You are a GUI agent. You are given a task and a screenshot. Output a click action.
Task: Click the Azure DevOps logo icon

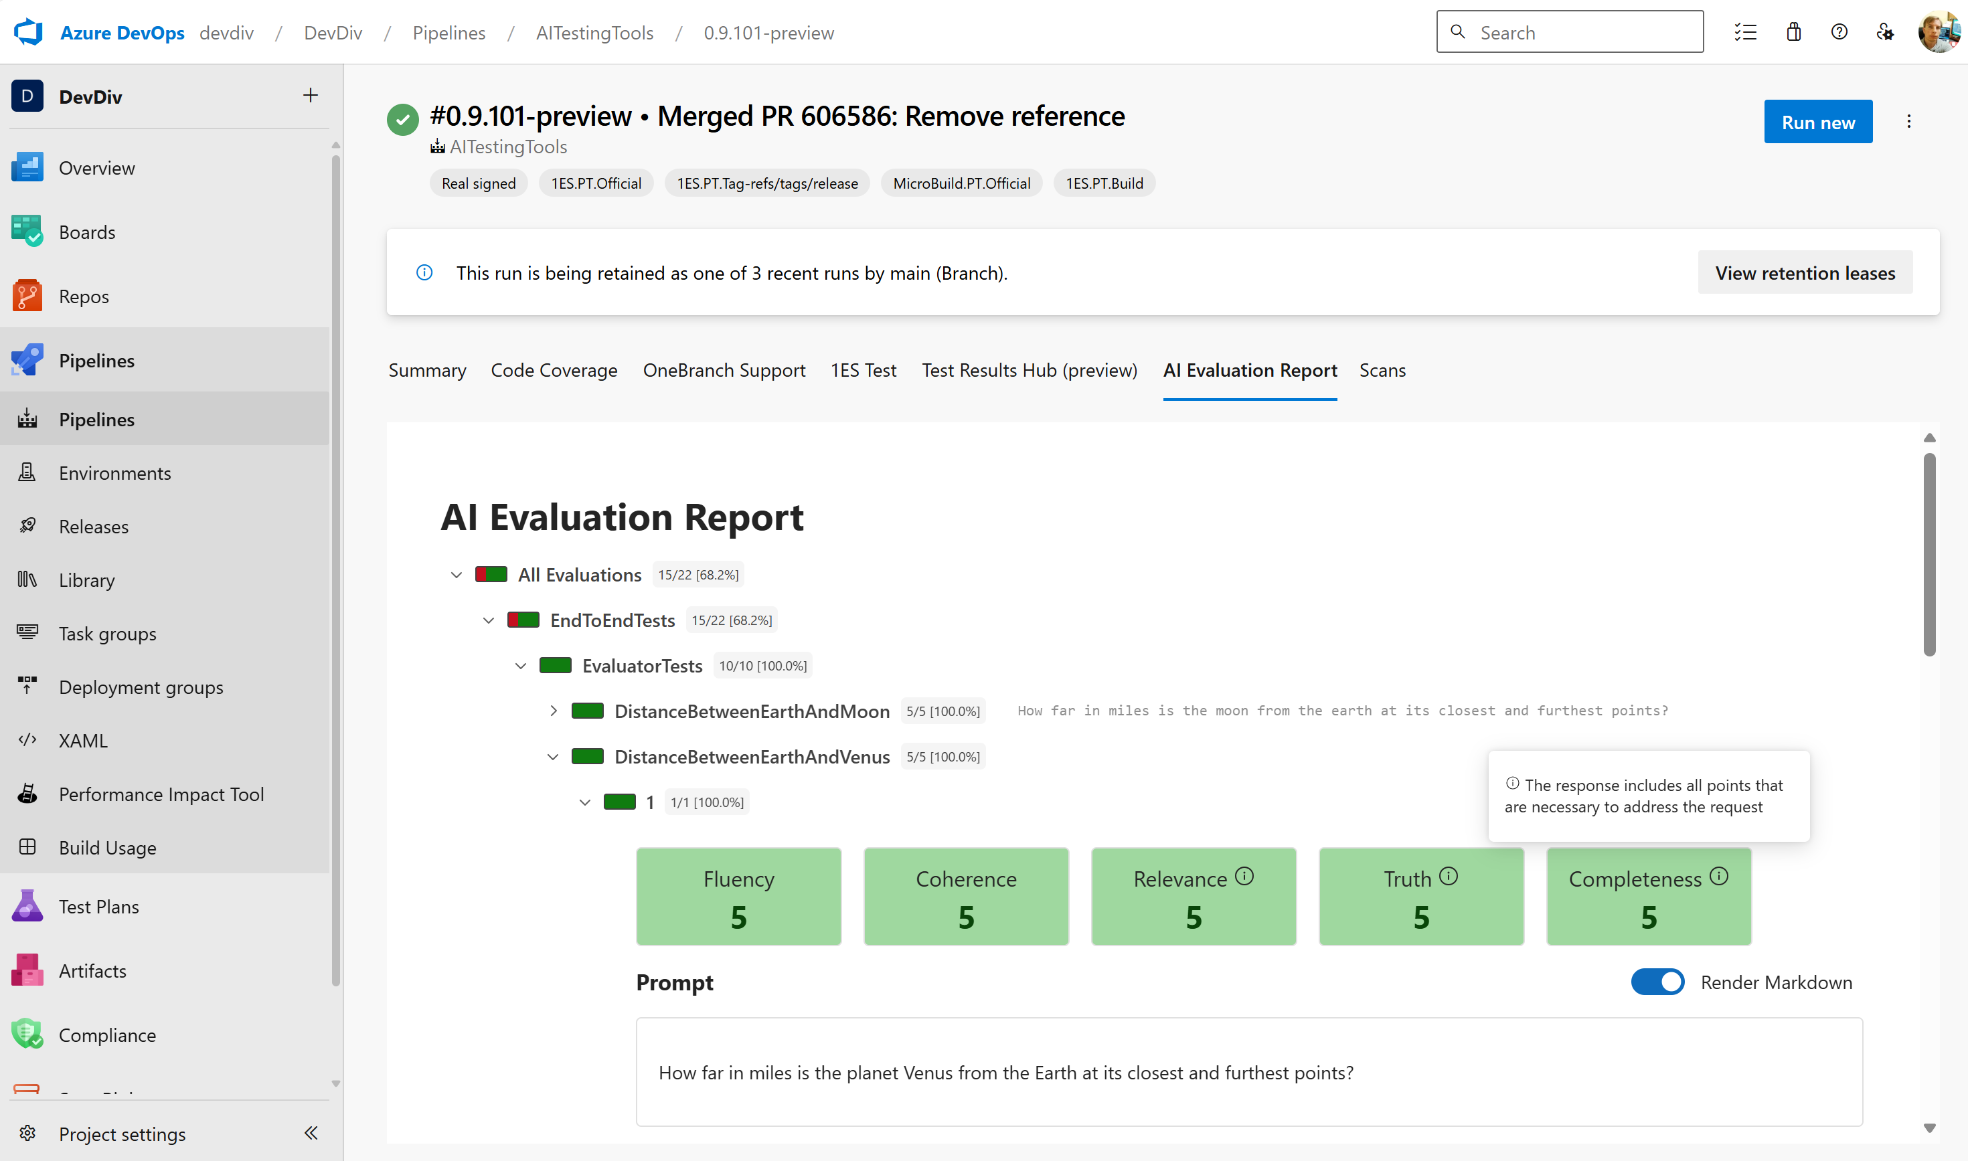coord(28,32)
